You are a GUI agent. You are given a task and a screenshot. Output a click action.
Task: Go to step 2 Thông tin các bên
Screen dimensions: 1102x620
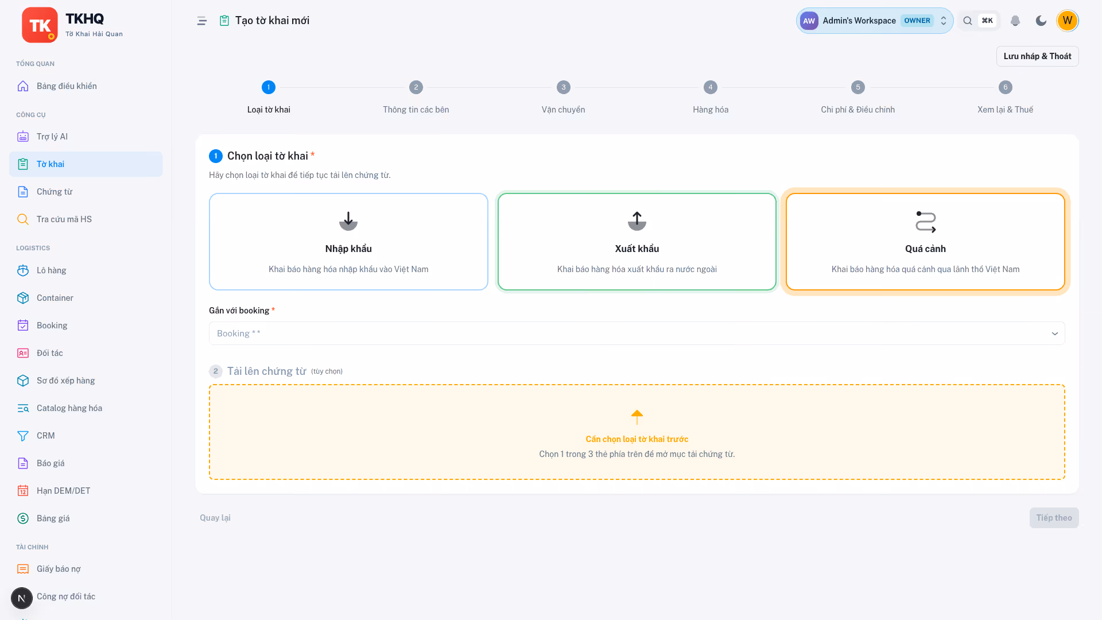[x=416, y=98]
